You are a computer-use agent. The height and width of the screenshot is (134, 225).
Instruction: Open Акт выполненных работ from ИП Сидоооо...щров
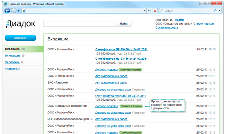pos(111,119)
